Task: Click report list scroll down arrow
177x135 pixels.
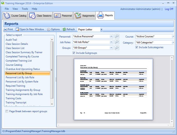Action: point(52,104)
